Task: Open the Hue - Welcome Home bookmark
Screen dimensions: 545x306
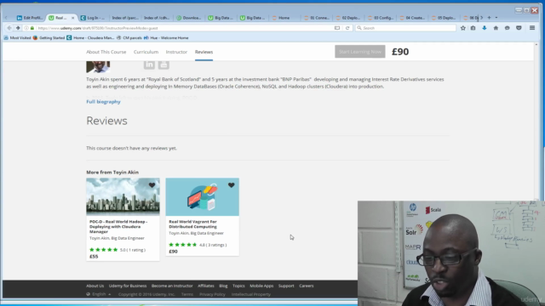Action: click(166, 37)
